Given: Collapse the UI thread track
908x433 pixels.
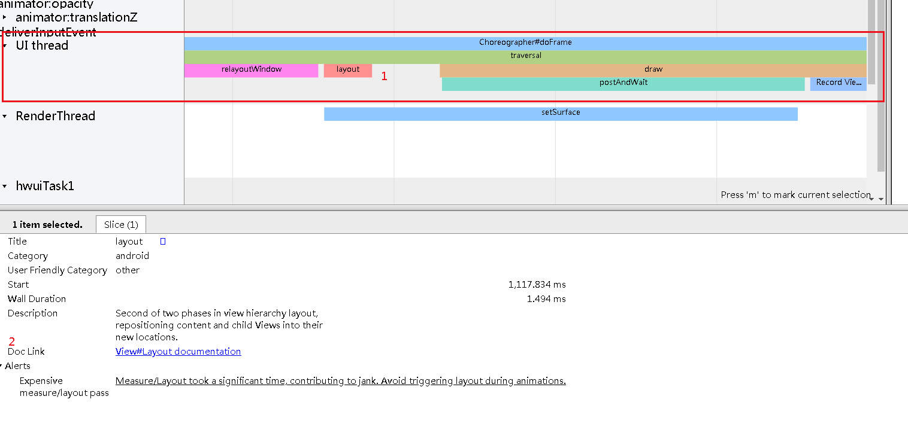Looking at the screenshot, I should [x=5, y=45].
